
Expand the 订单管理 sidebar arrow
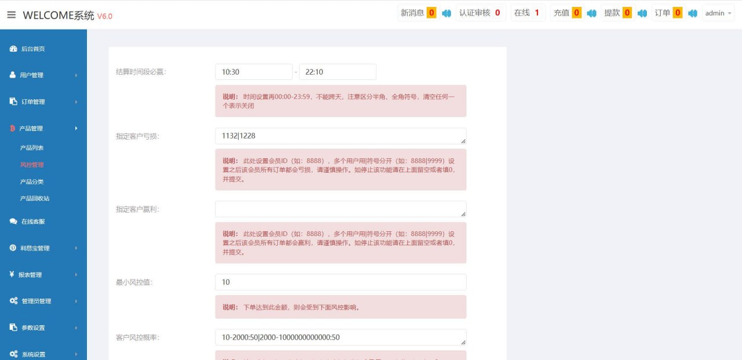pyautogui.click(x=76, y=102)
